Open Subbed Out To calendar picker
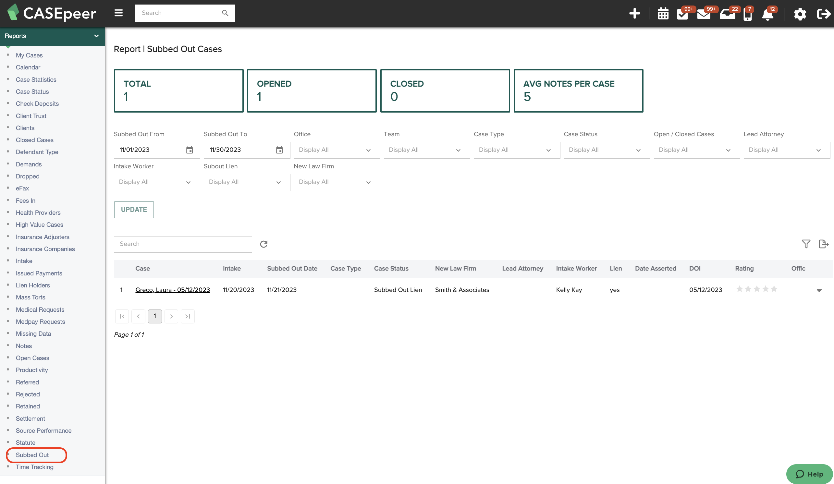 click(280, 150)
